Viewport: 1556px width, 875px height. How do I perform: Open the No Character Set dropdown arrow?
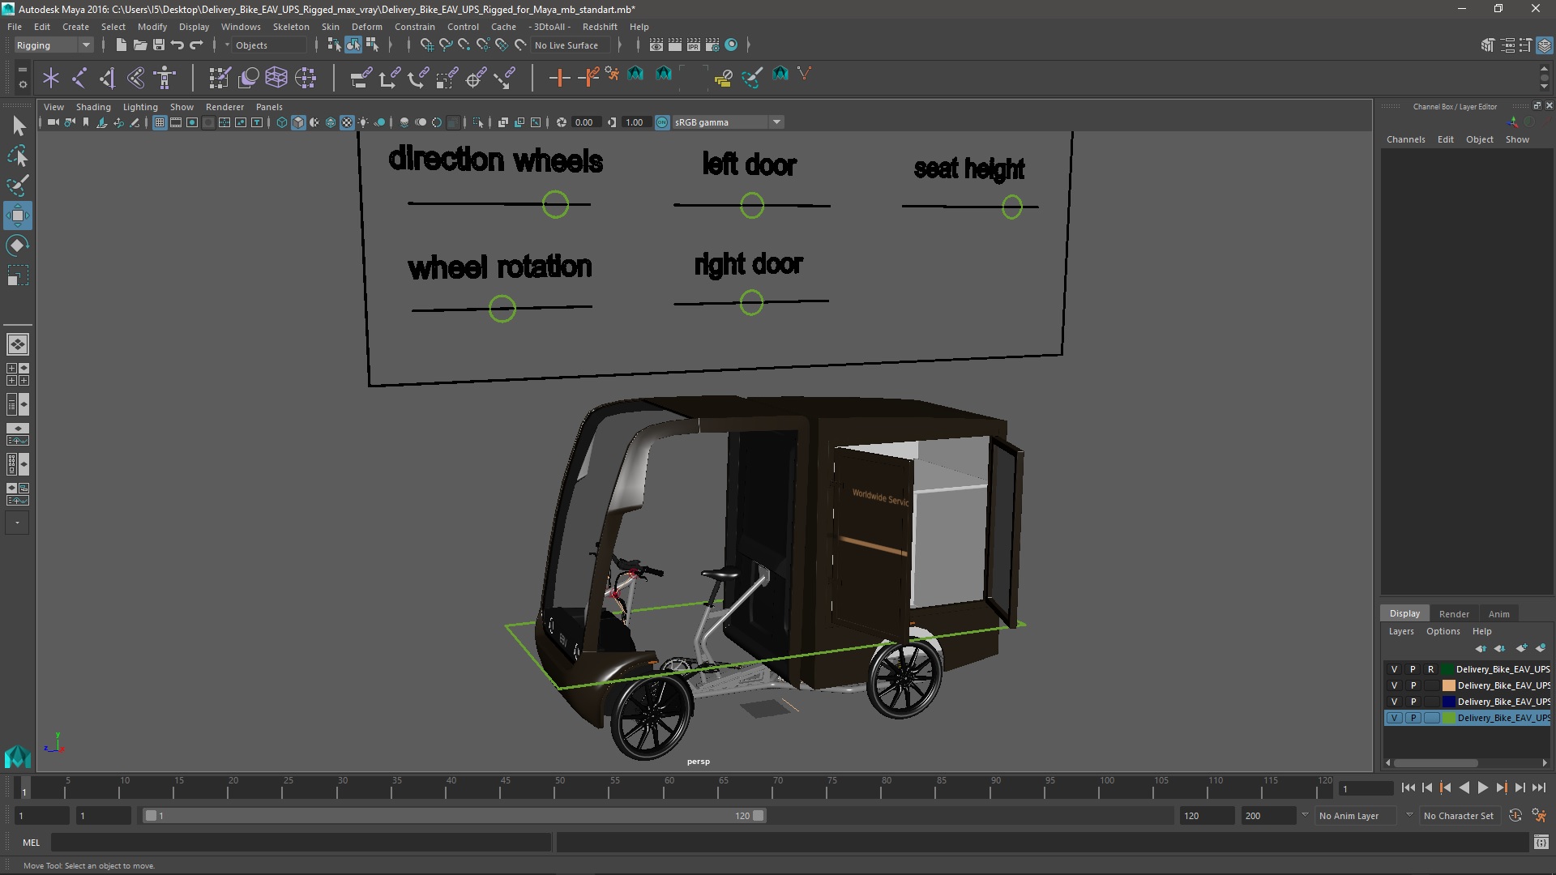pyautogui.click(x=1409, y=815)
